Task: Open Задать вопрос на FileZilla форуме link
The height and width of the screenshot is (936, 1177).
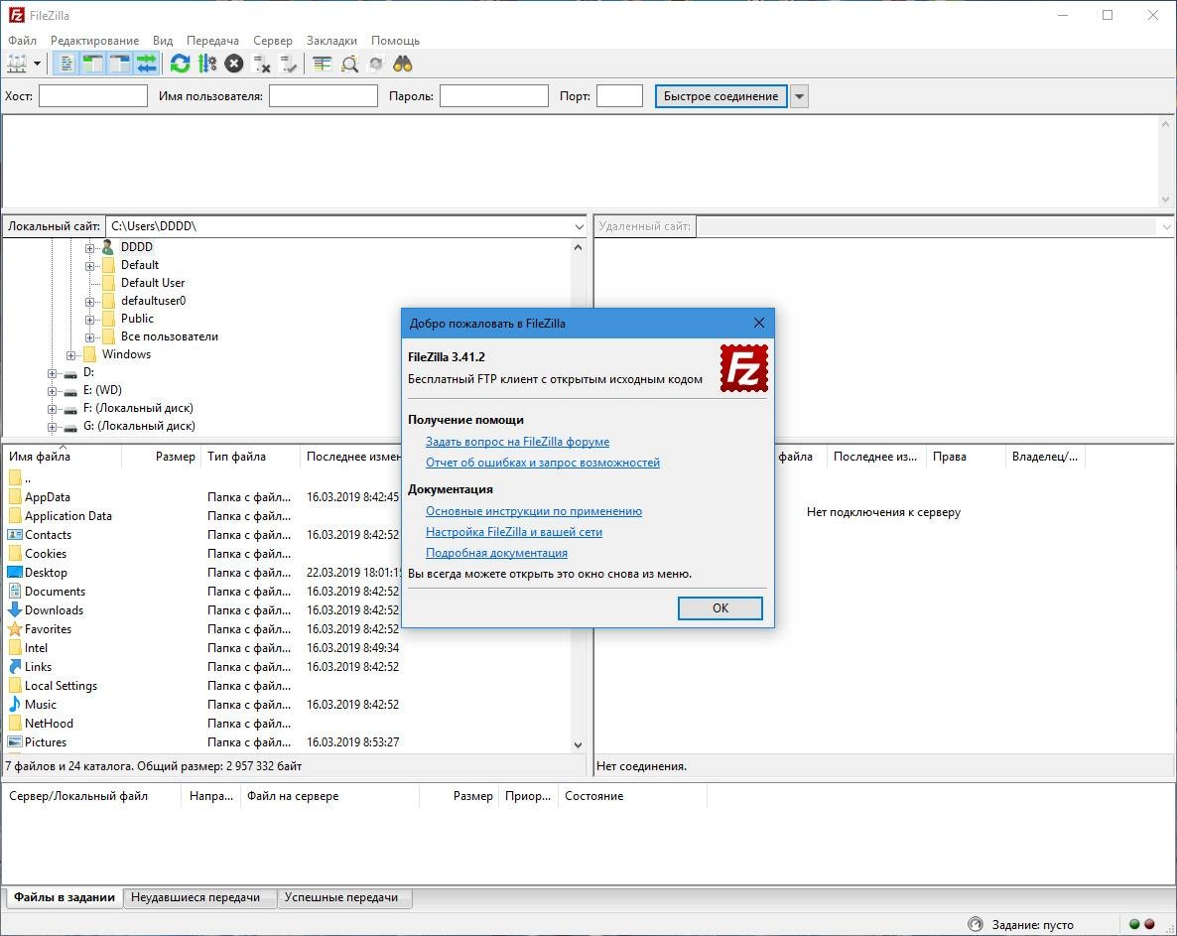Action: [x=517, y=442]
